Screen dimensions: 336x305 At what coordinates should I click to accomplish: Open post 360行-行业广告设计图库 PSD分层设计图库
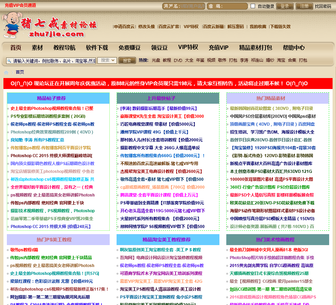click(270, 187)
